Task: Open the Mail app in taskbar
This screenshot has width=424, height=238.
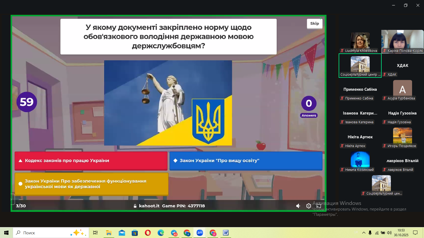Action: pos(122,233)
